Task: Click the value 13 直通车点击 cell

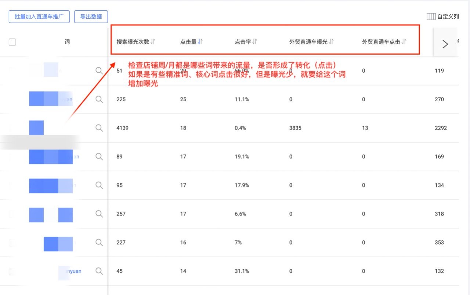Action: 365,128
